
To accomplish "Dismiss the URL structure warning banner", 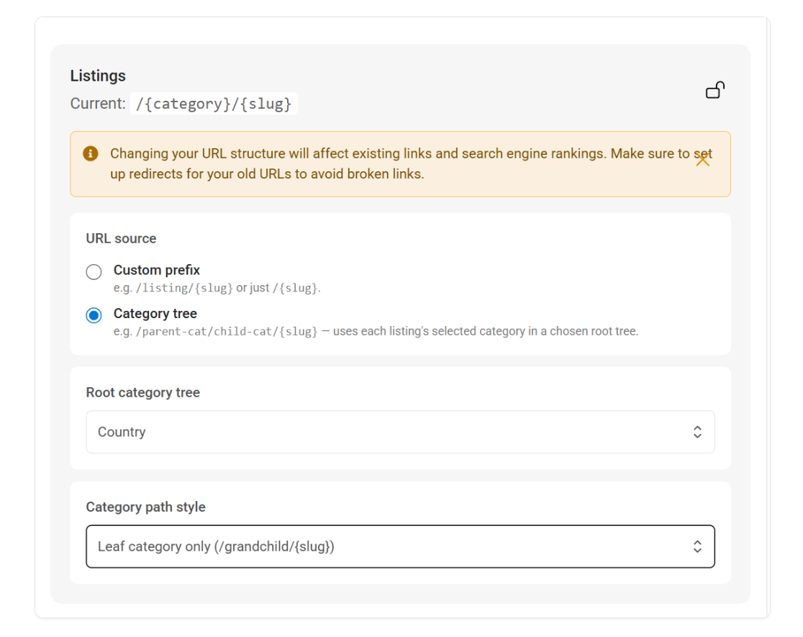I will coord(702,160).
